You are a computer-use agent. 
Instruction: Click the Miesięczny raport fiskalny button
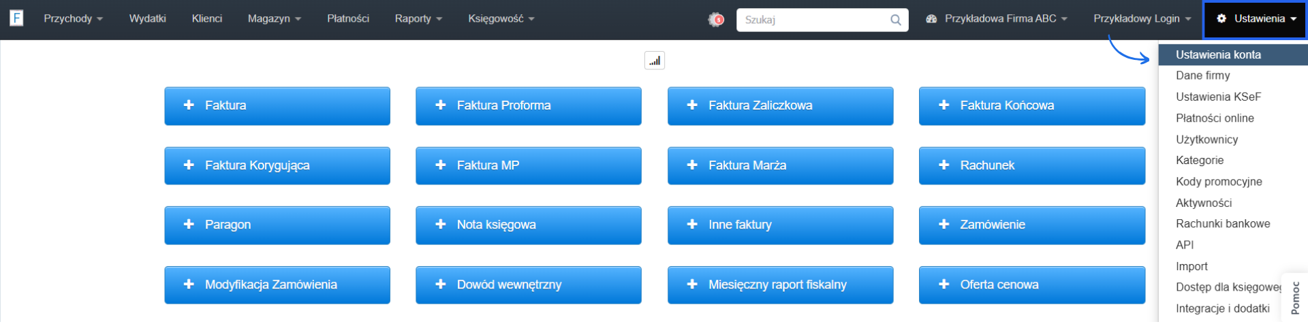coord(780,285)
